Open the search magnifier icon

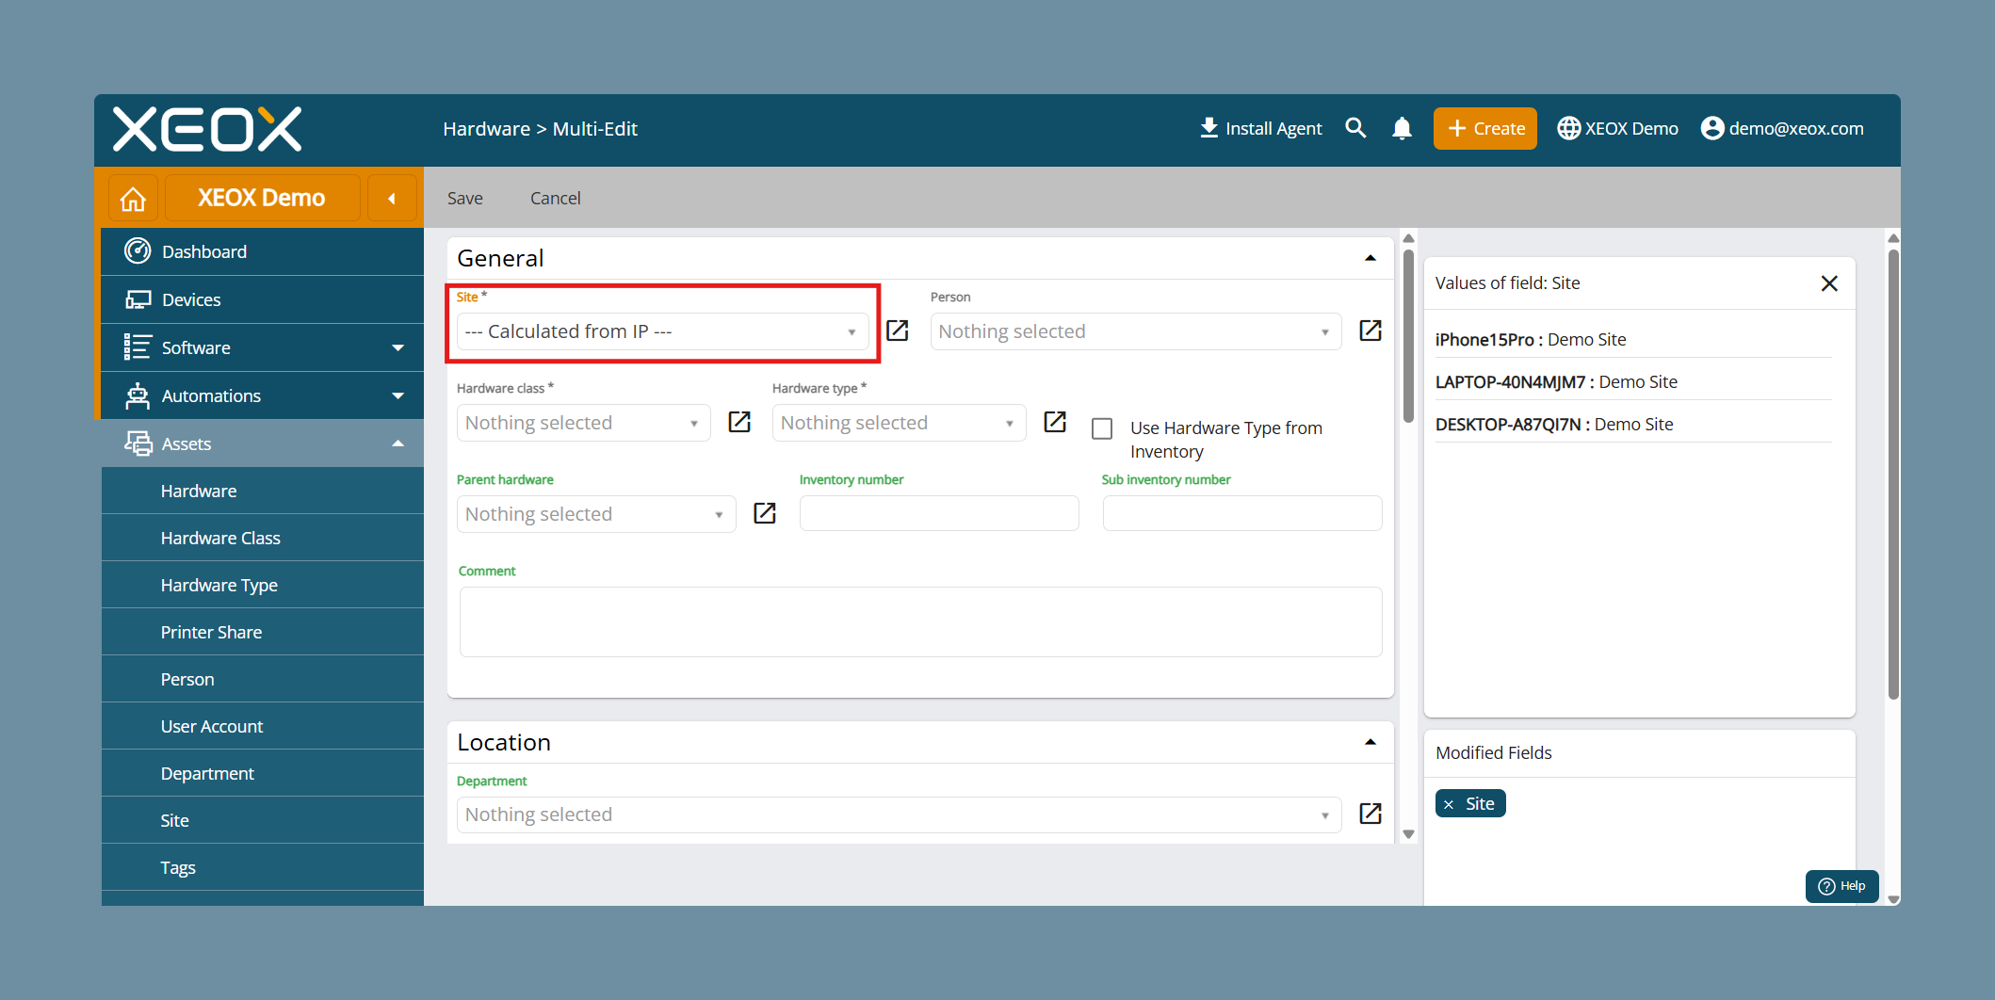tap(1355, 128)
